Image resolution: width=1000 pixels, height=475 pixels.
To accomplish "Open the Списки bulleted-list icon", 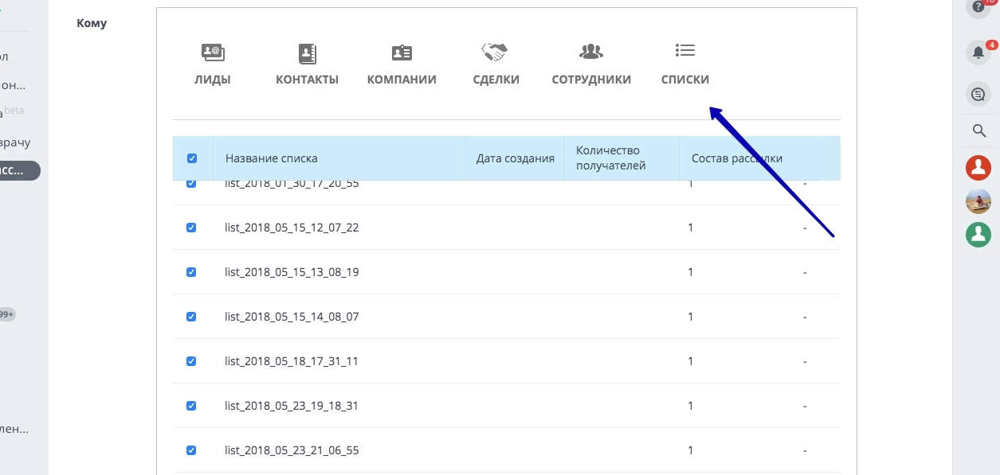I will pos(685,50).
